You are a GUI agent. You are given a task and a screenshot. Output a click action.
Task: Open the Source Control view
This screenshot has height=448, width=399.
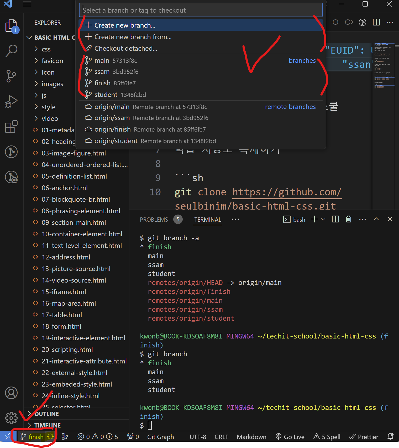tap(11, 76)
